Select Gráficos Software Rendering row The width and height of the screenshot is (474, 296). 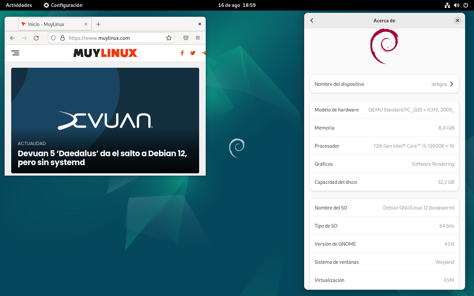tap(384, 164)
